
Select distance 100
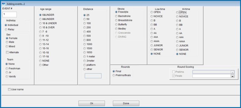(87, 23)
